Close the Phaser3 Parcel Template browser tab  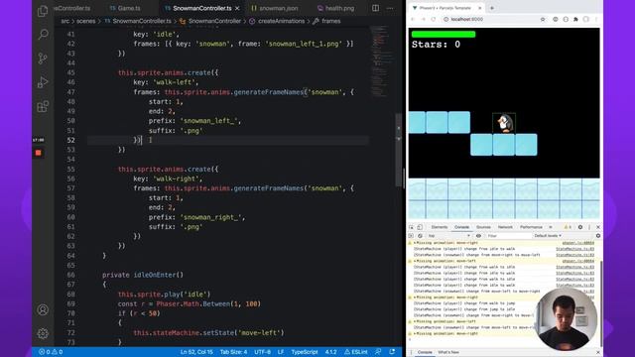(480, 8)
